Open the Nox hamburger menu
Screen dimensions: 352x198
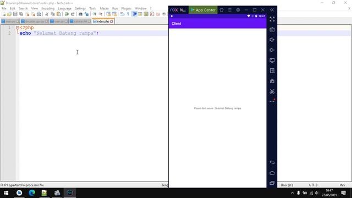pyautogui.click(x=230, y=10)
